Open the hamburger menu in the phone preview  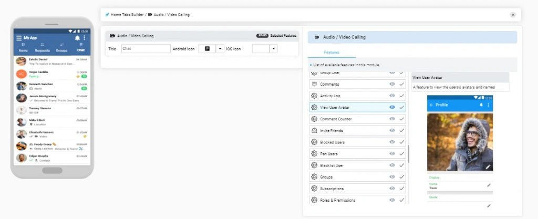coord(19,38)
